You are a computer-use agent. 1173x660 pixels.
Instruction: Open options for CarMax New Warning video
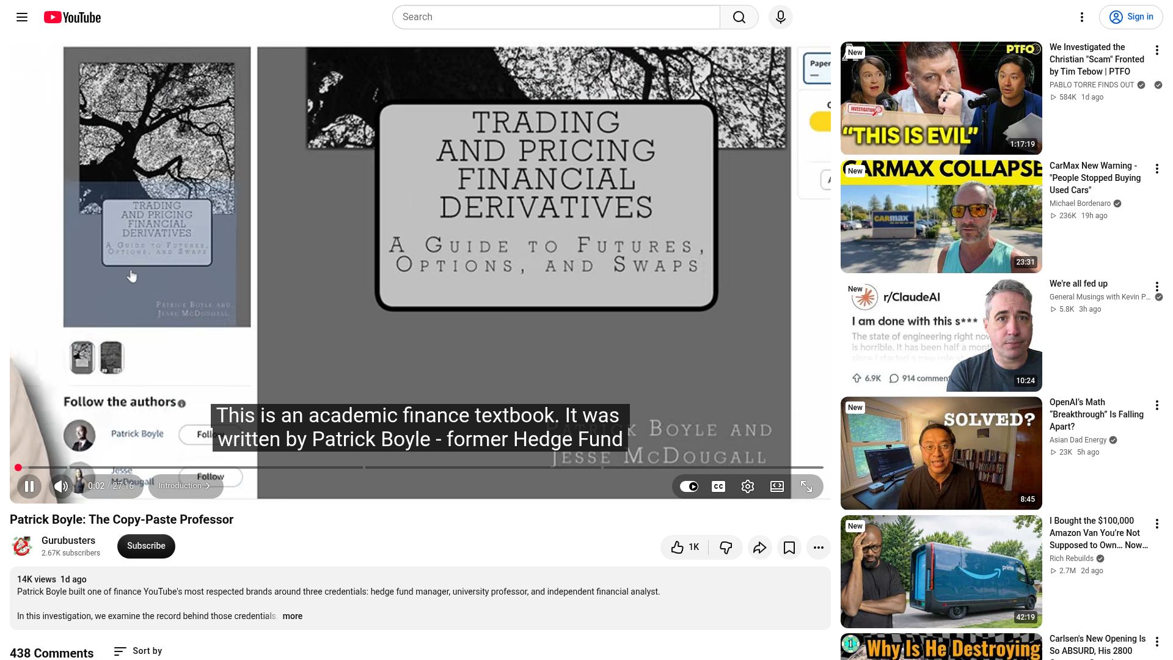point(1157,169)
